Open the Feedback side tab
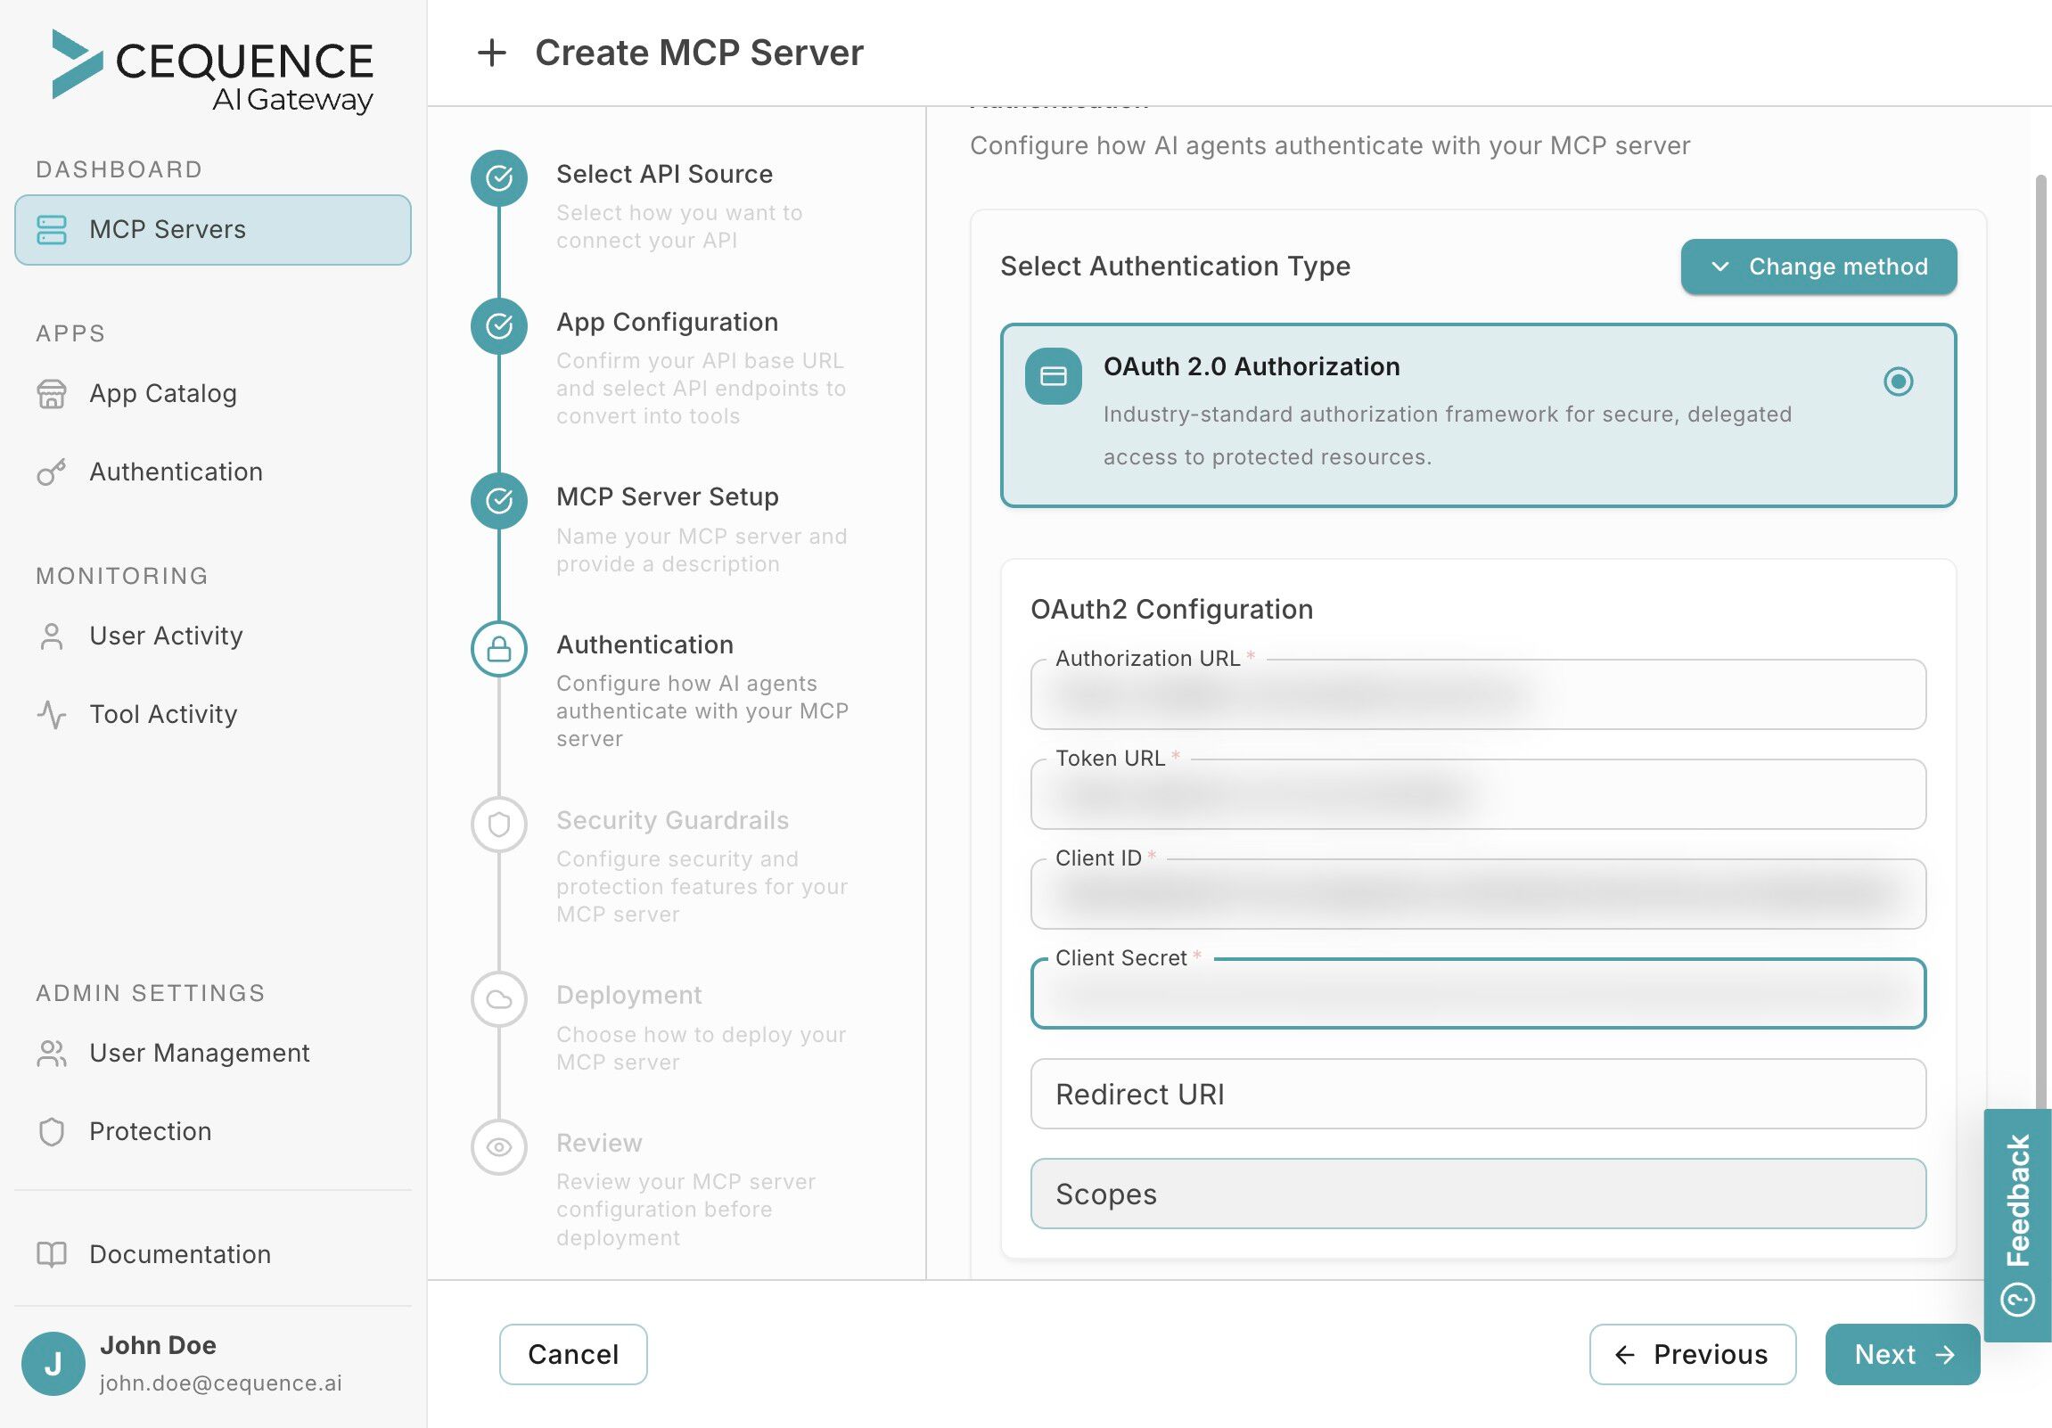This screenshot has height=1428, width=2052. [2017, 1224]
